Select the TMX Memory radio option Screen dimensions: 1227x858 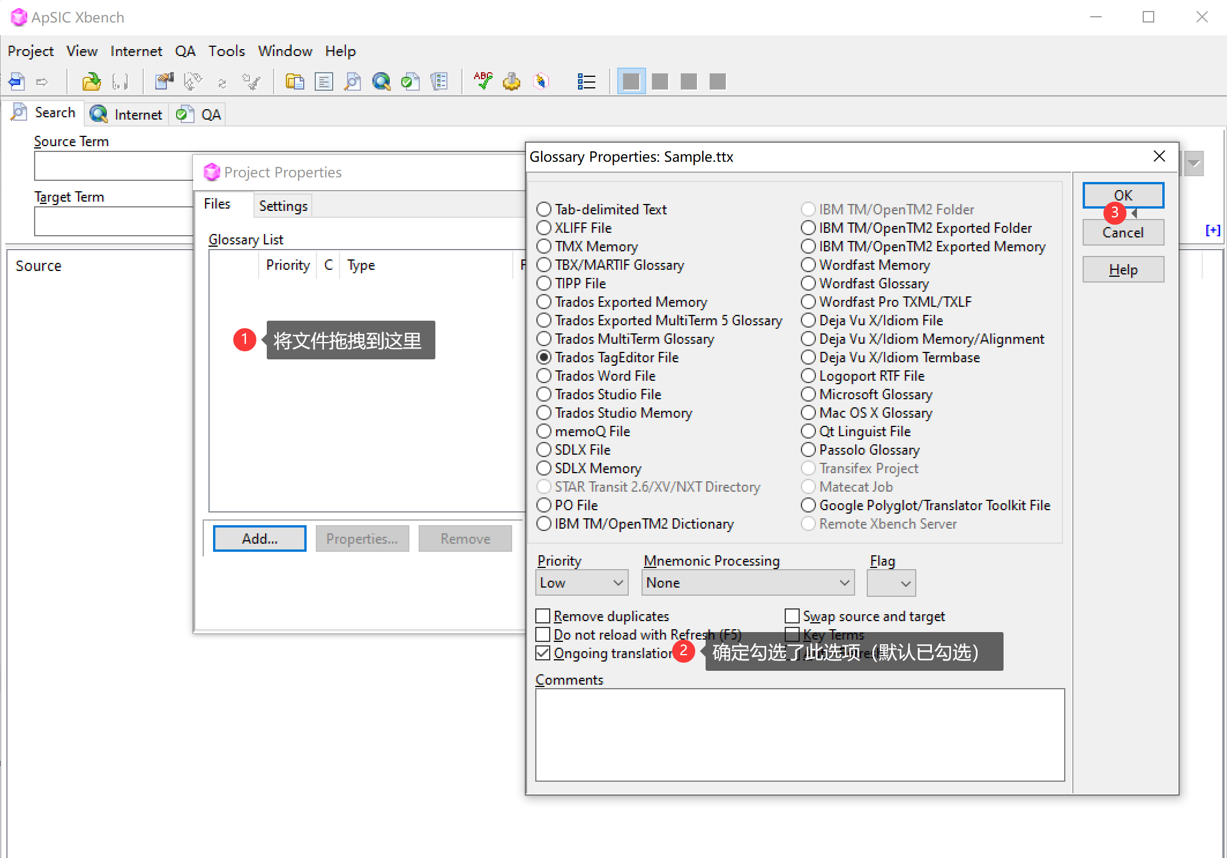(544, 246)
